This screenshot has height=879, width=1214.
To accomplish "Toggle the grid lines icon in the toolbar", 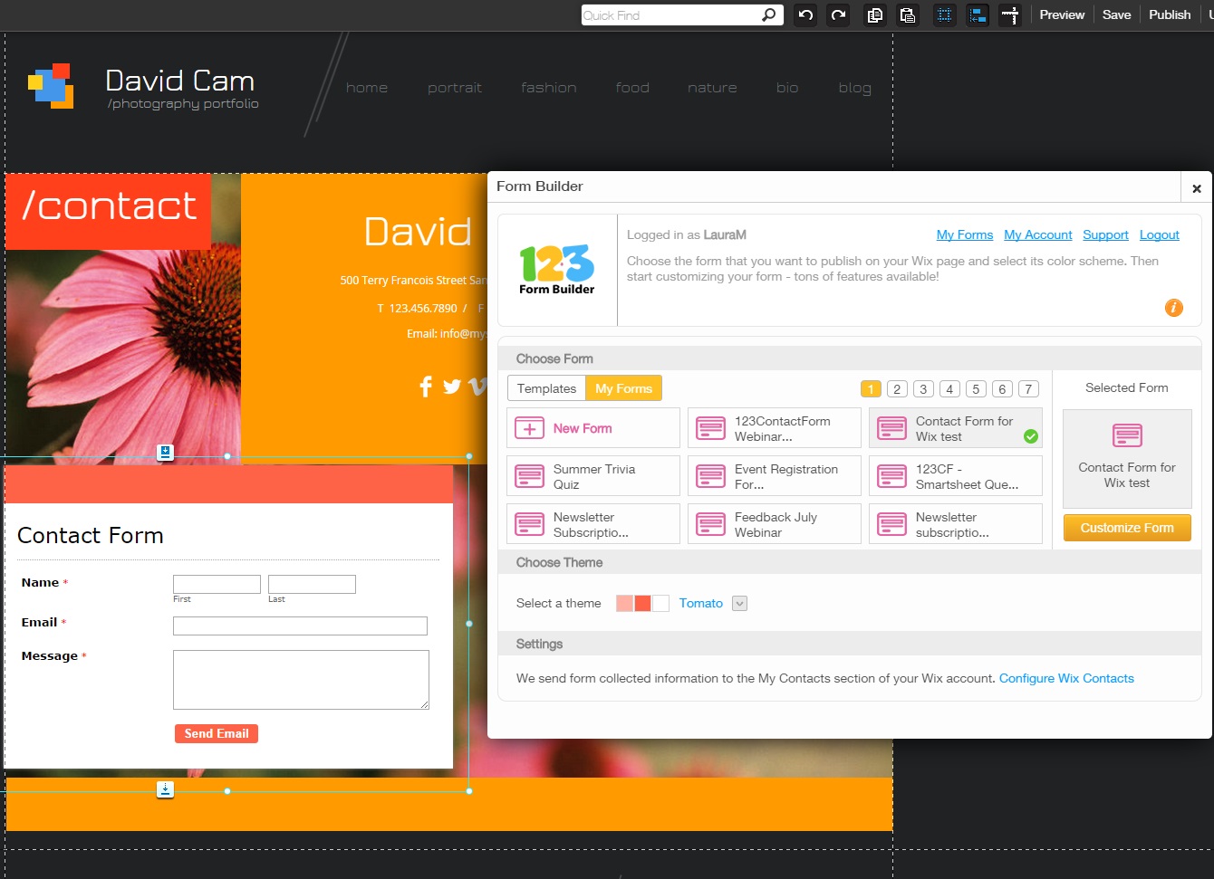I will click(x=945, y=14).
